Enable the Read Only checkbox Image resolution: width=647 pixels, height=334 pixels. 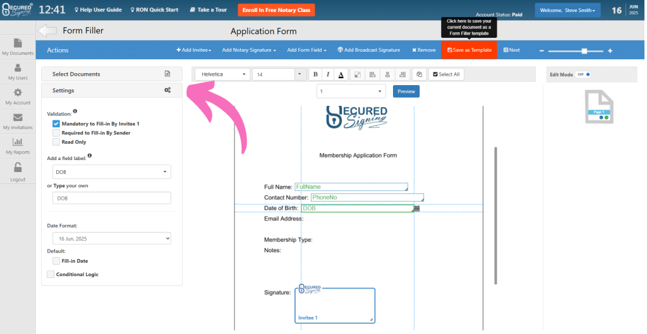[x=56, y=142]
